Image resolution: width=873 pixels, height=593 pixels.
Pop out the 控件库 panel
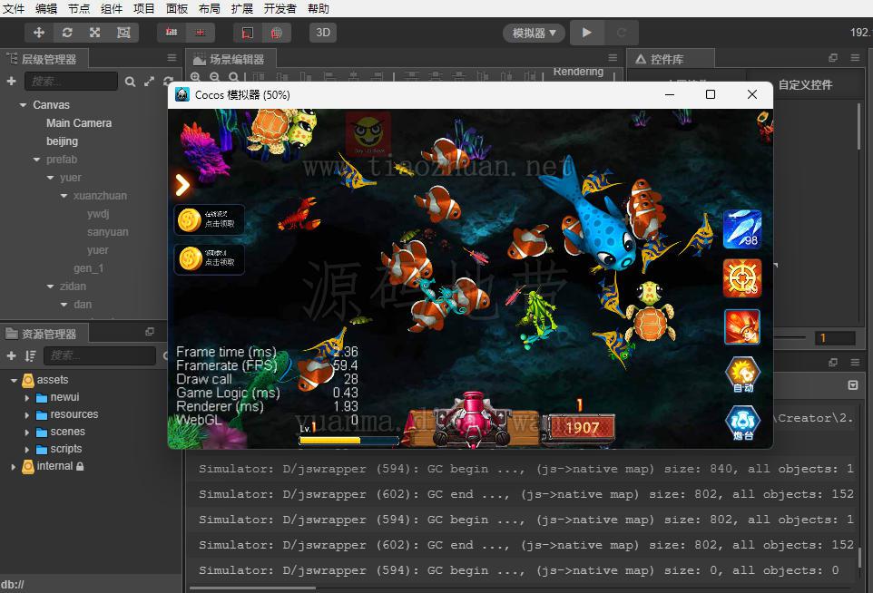(833, 58)
